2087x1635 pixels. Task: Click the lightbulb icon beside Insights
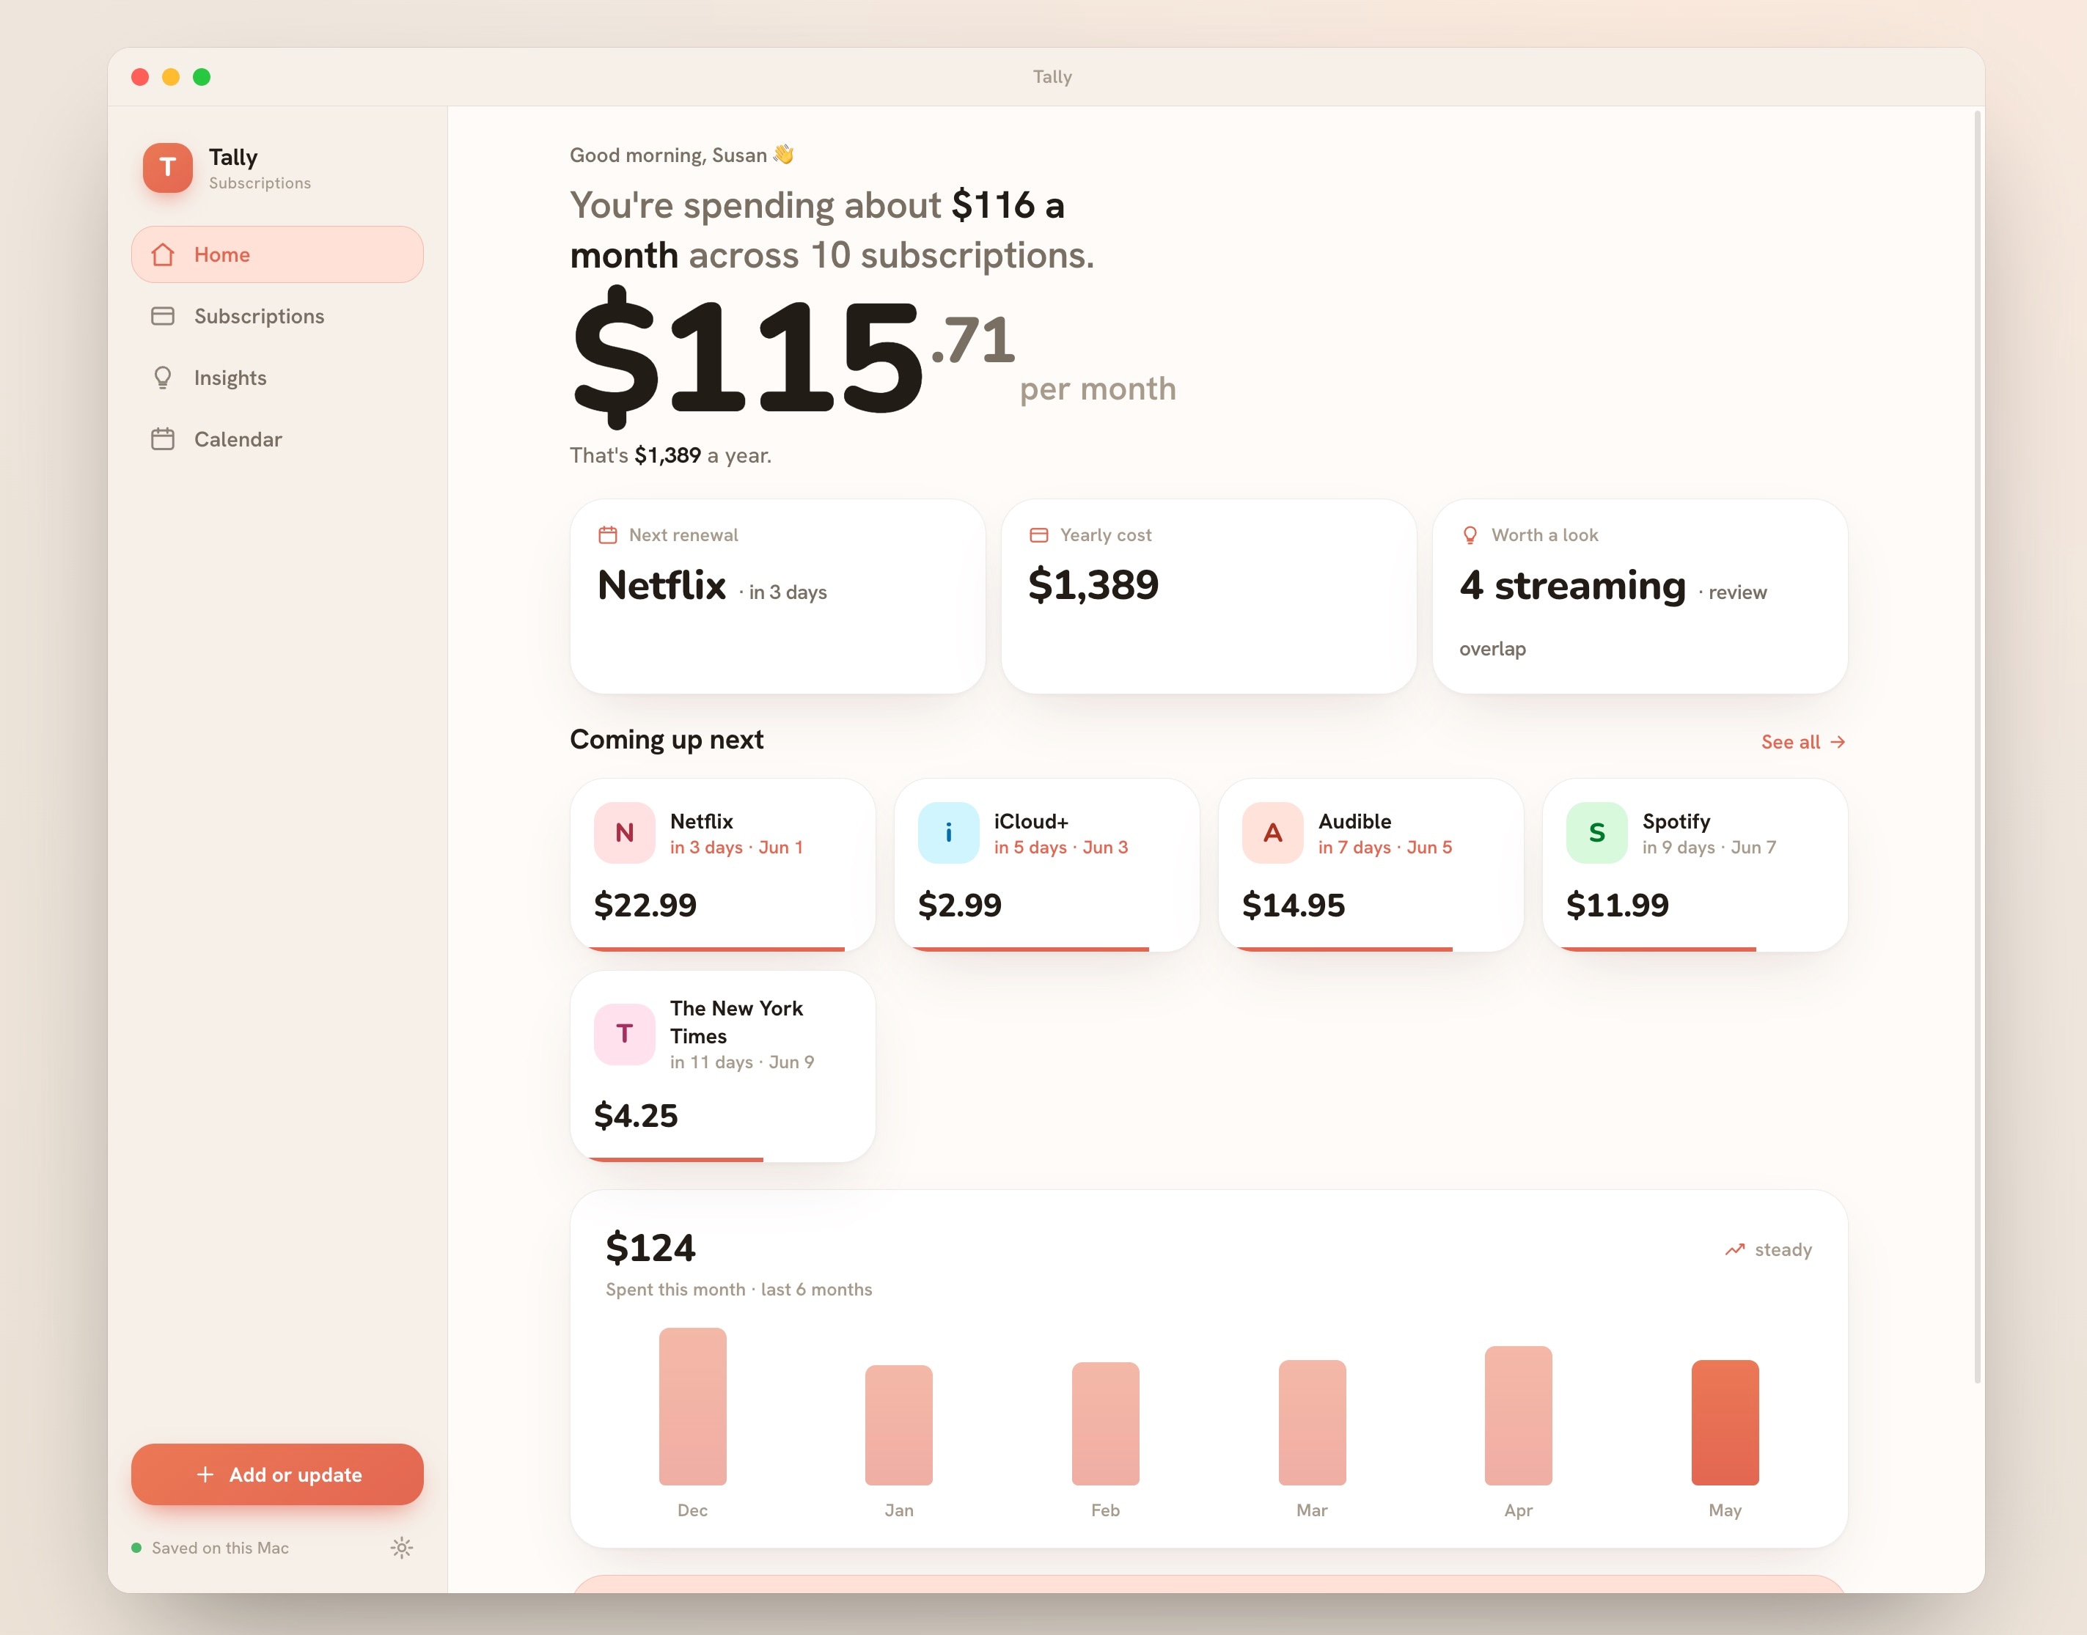(163, 378)
